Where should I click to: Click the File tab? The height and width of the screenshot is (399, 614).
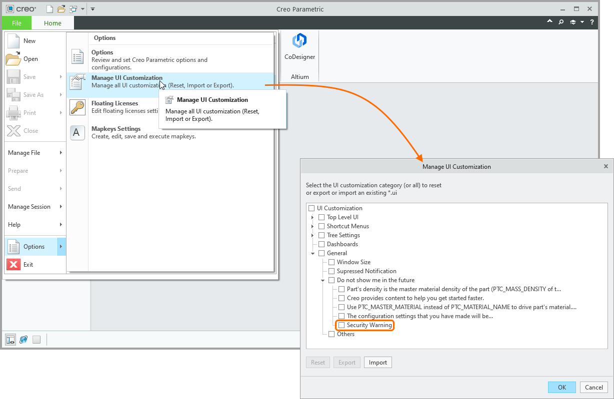(16, 23)
